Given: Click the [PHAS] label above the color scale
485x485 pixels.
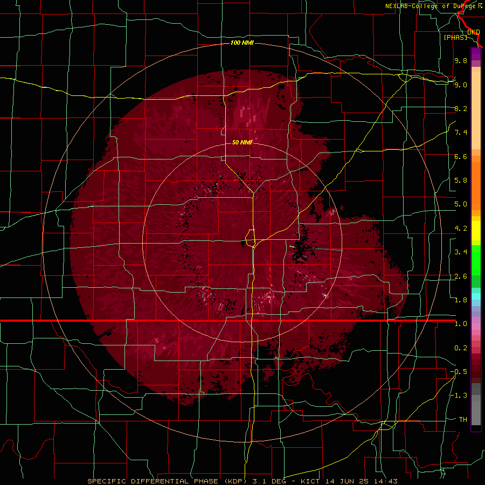Looking at the screenshot, I should pyautogui.click(x=455, y=37).
